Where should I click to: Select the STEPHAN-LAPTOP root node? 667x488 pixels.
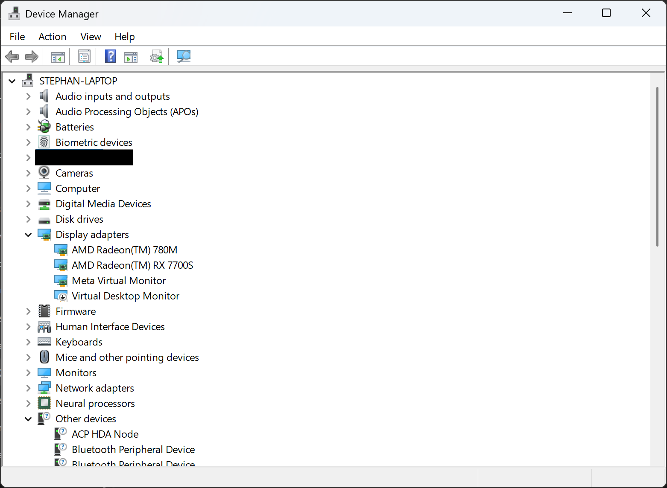coord(78,81)
